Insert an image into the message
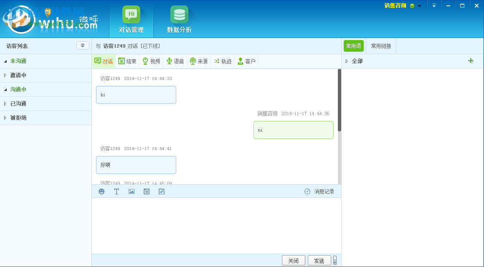The height and width of the screenshot is (267, 484). pos(132,191)
